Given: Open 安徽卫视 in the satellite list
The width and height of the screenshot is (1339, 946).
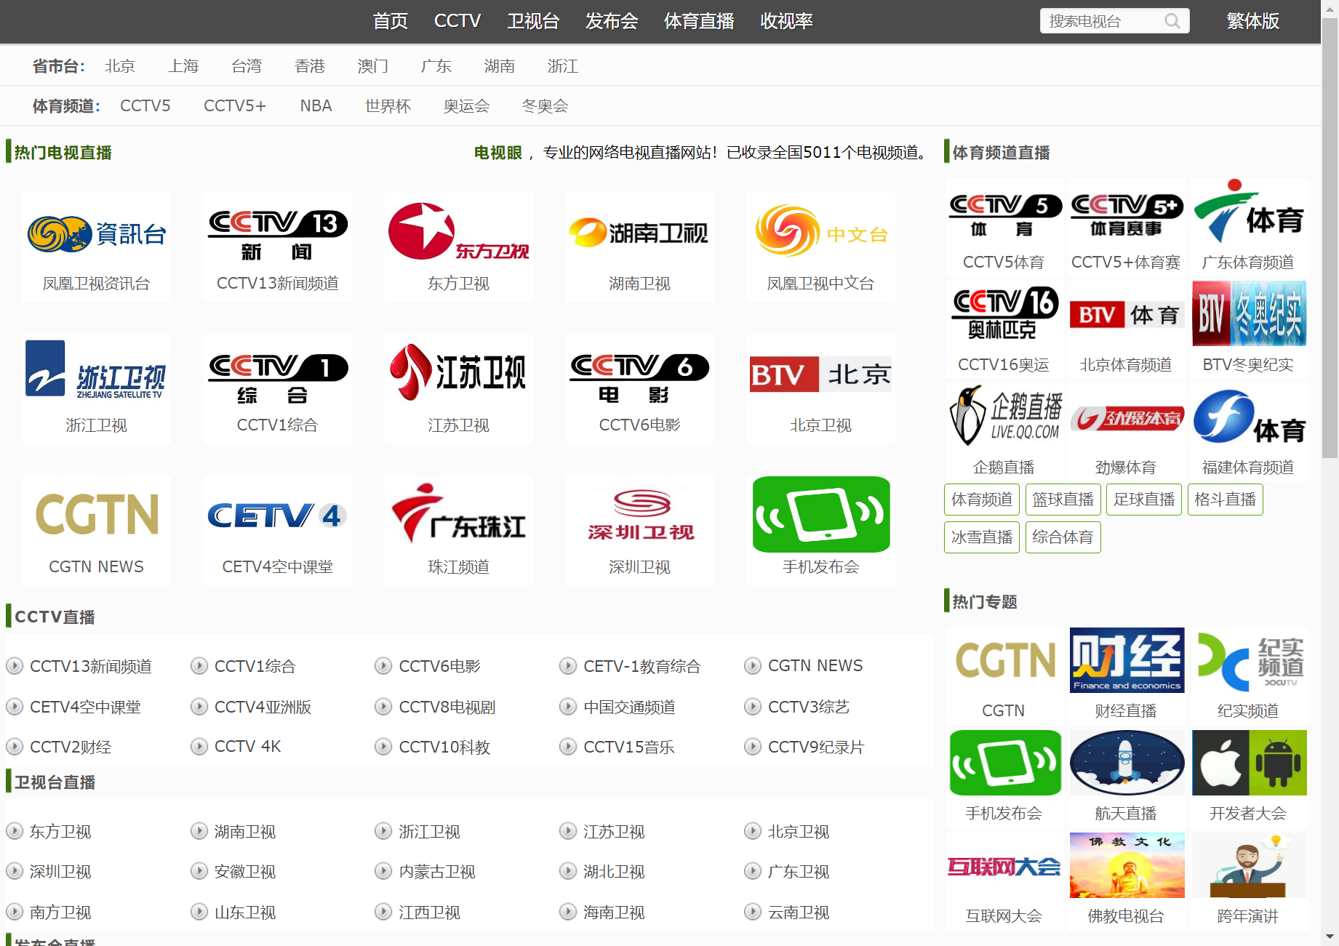Looking at the screenshot, I should pos(244,872).
